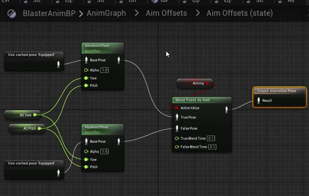Screen dimensions: 309x196
Task: Select the AimAimOffset node title
Action: pos(97,46)
